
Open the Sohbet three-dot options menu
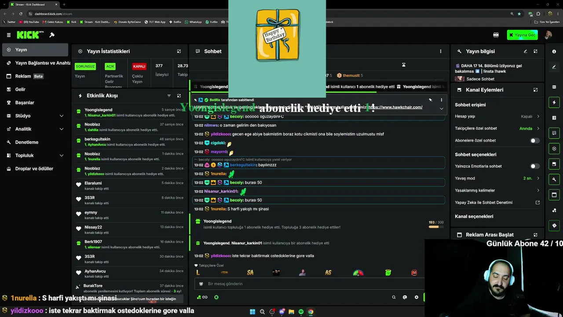tap(441, 51)
